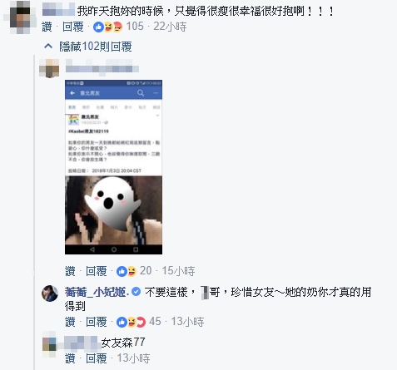Screen dimensions: 397x370
Task: Click 回覆 below the screenshot comment
Action: click(x=97, y=271)
